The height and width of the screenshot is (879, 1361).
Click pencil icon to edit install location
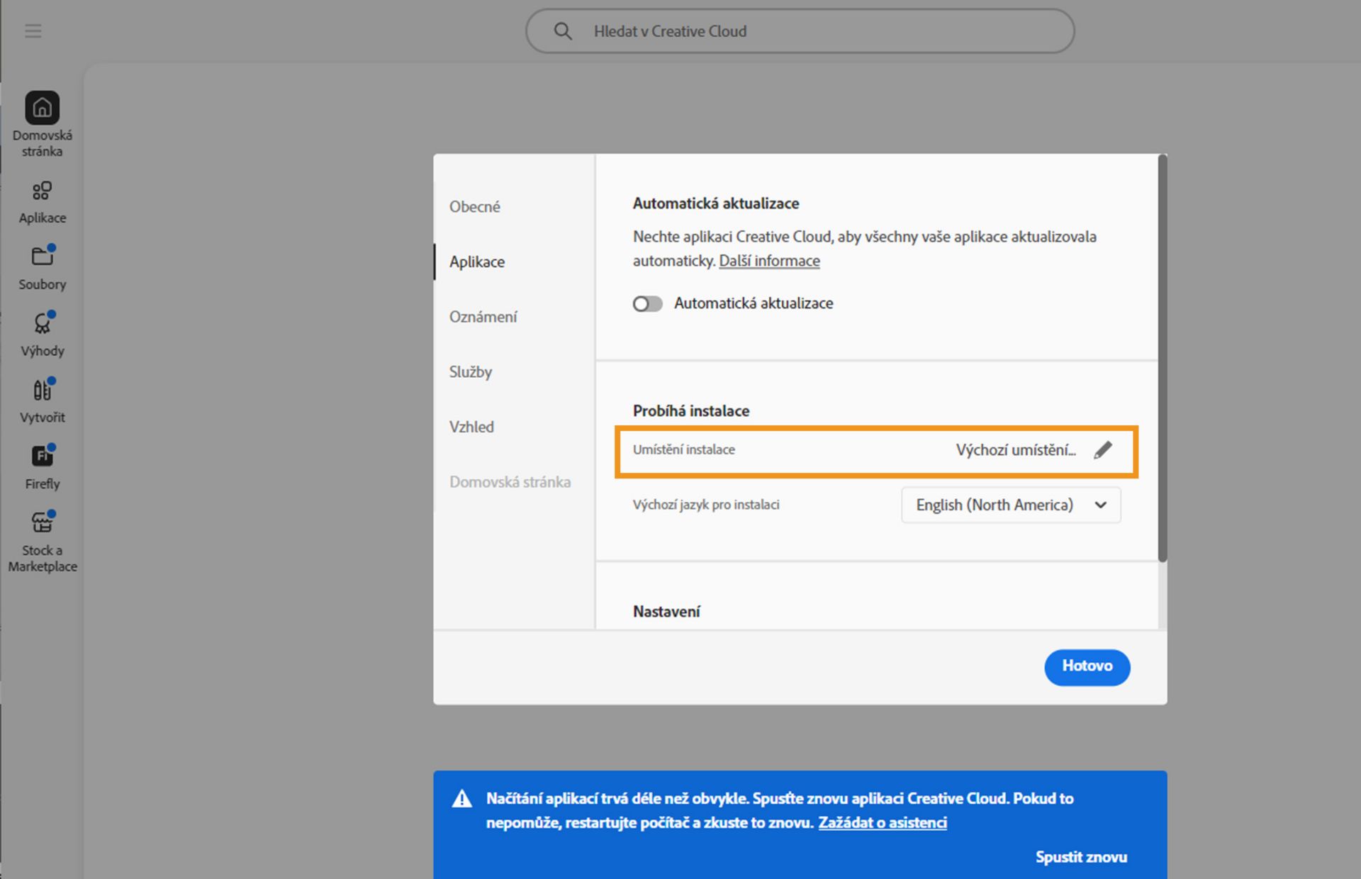click(x=1102, y=450)
